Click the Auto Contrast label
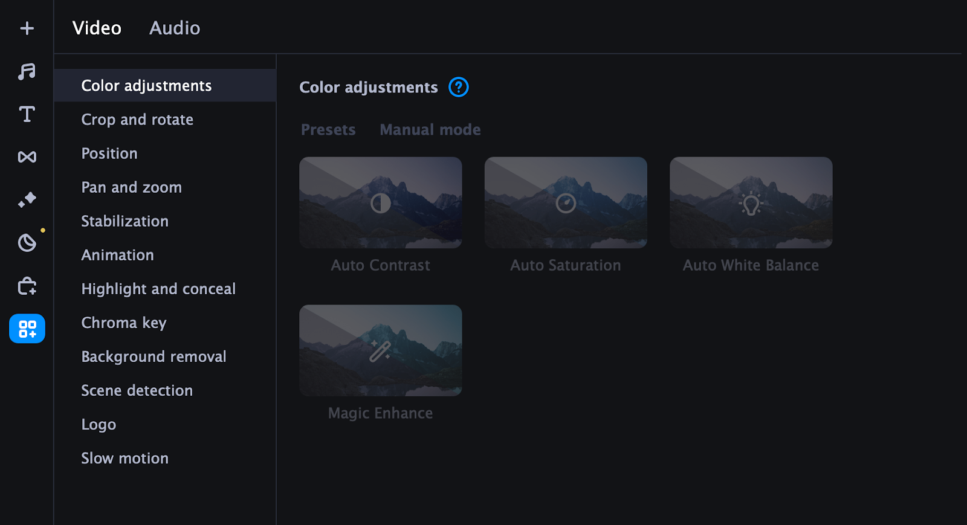The width and height of the screenshot is (967, 525). 381,265
